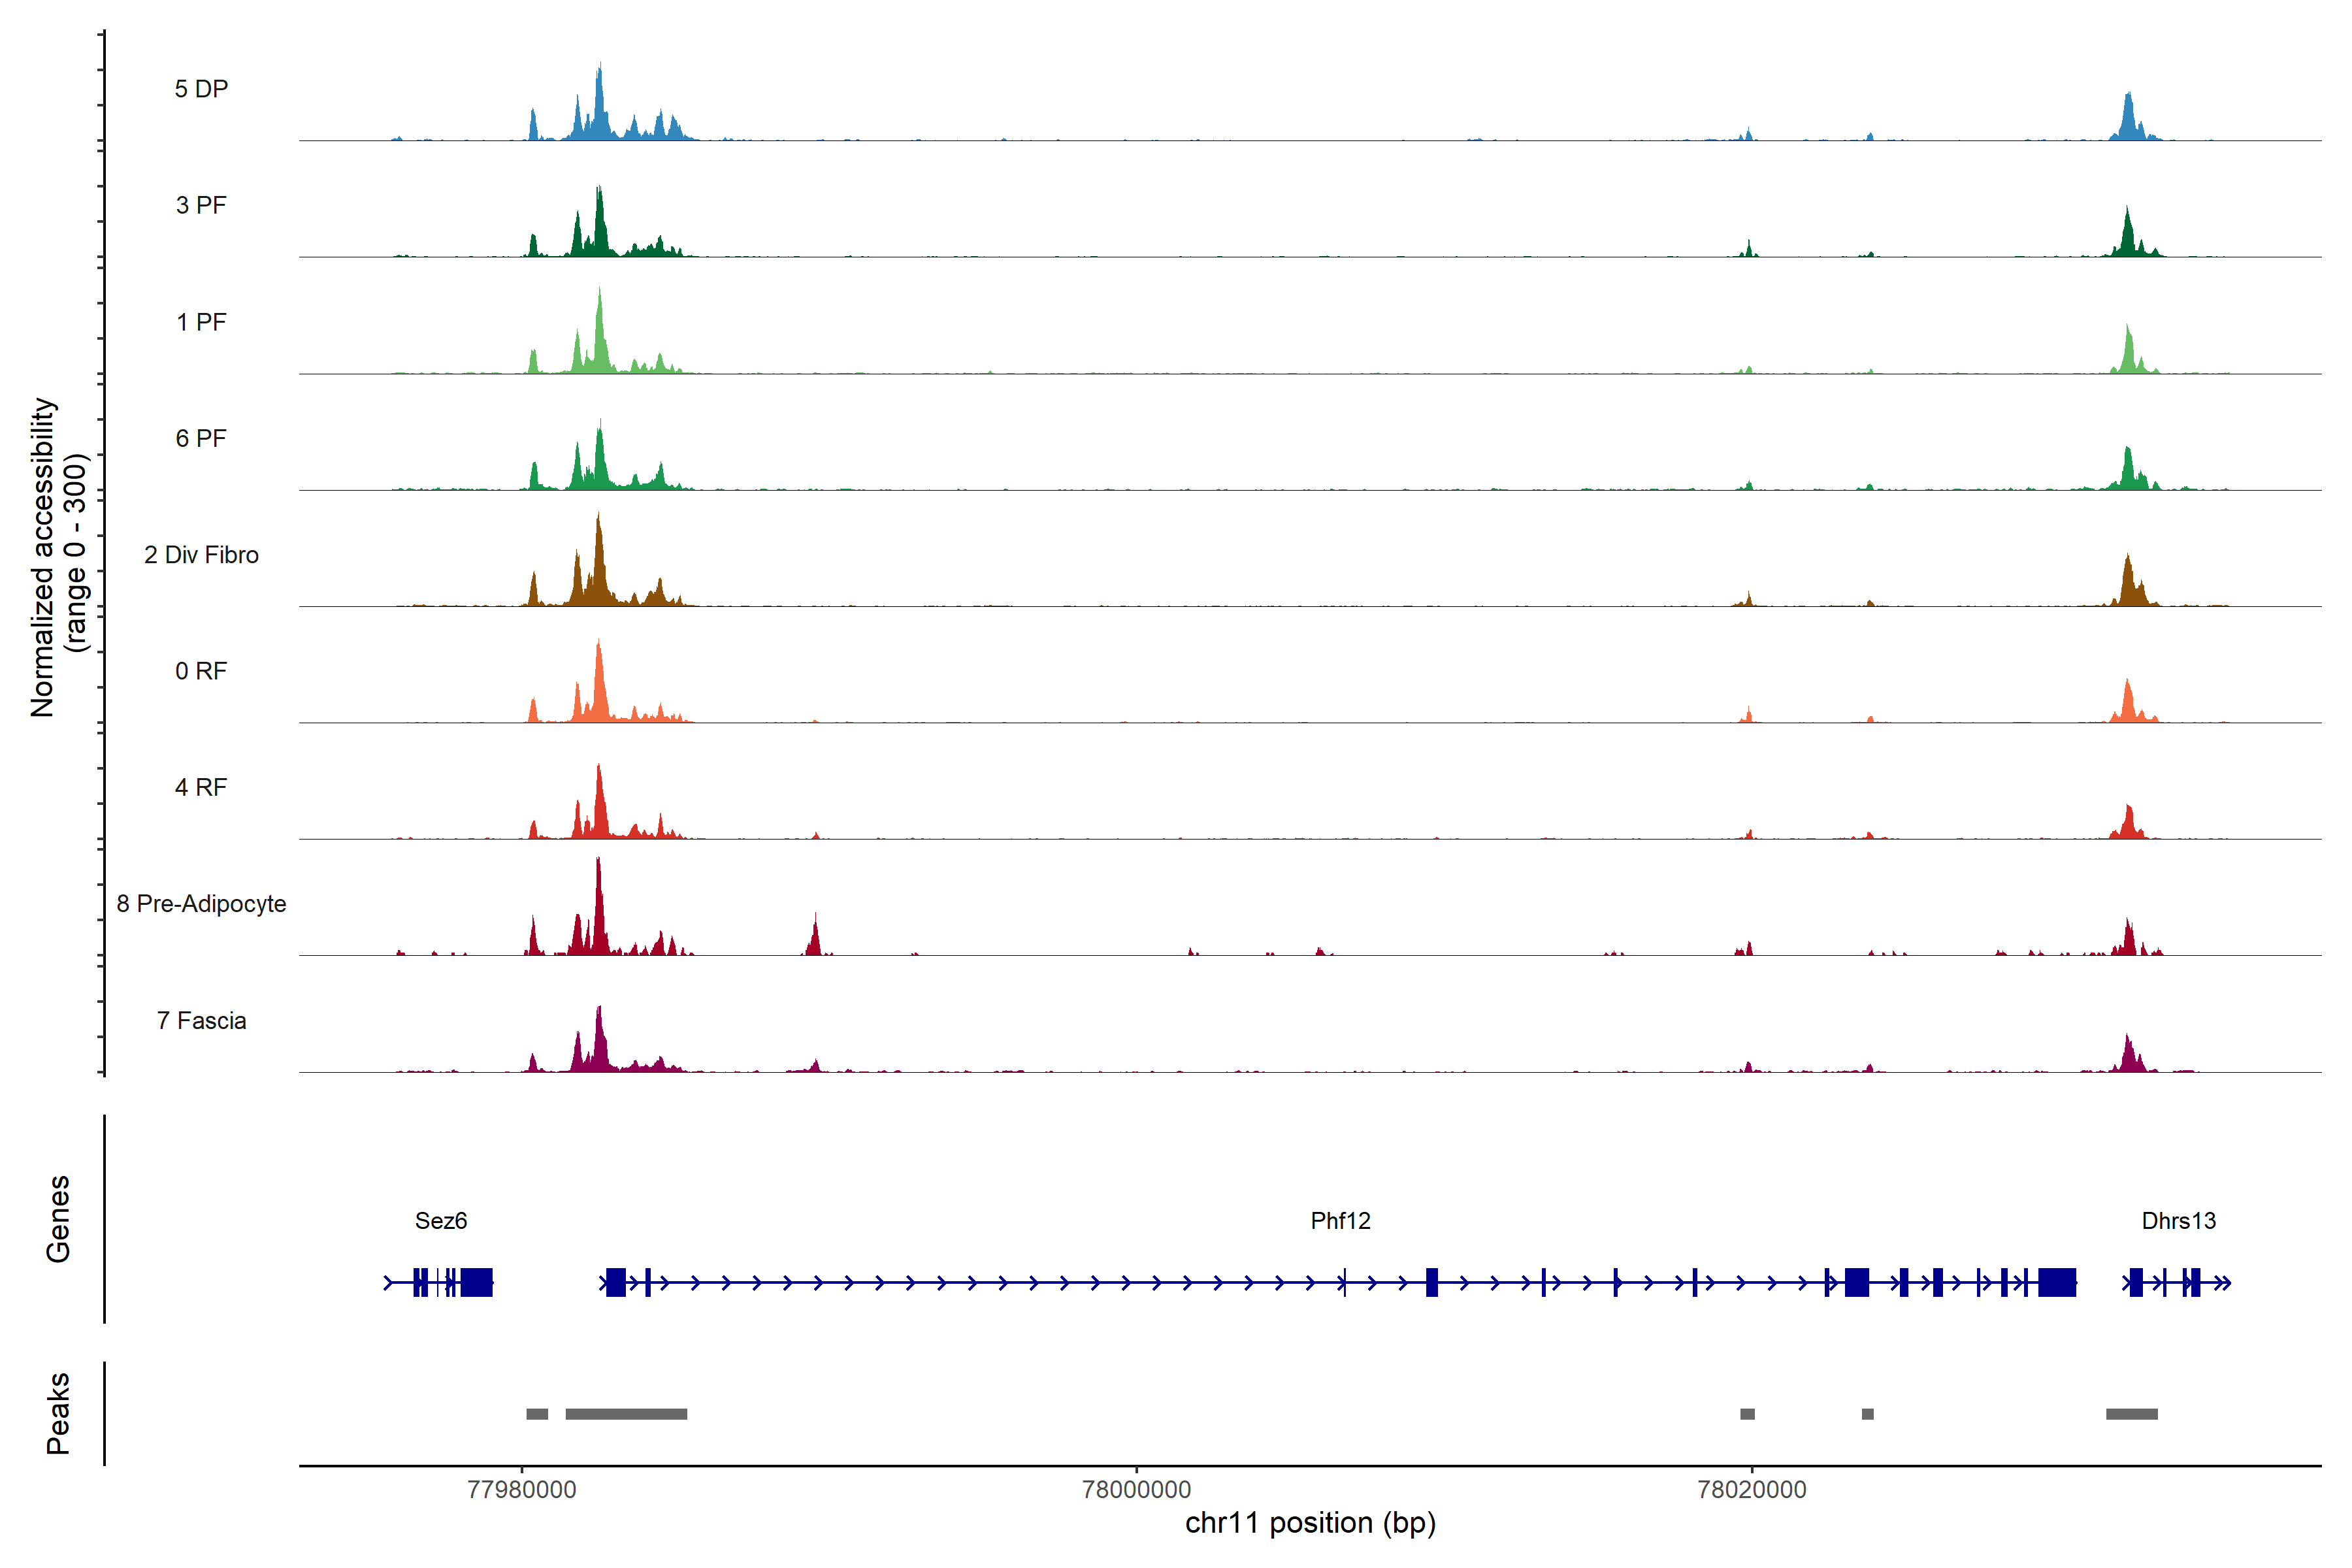
Task: Click the 78020000 axis tick label
Action: [1751, 1489]
